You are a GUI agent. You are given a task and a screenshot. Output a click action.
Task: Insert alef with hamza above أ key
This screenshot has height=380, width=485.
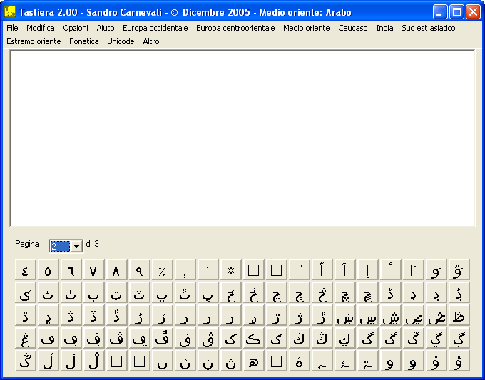pos(345,269)
